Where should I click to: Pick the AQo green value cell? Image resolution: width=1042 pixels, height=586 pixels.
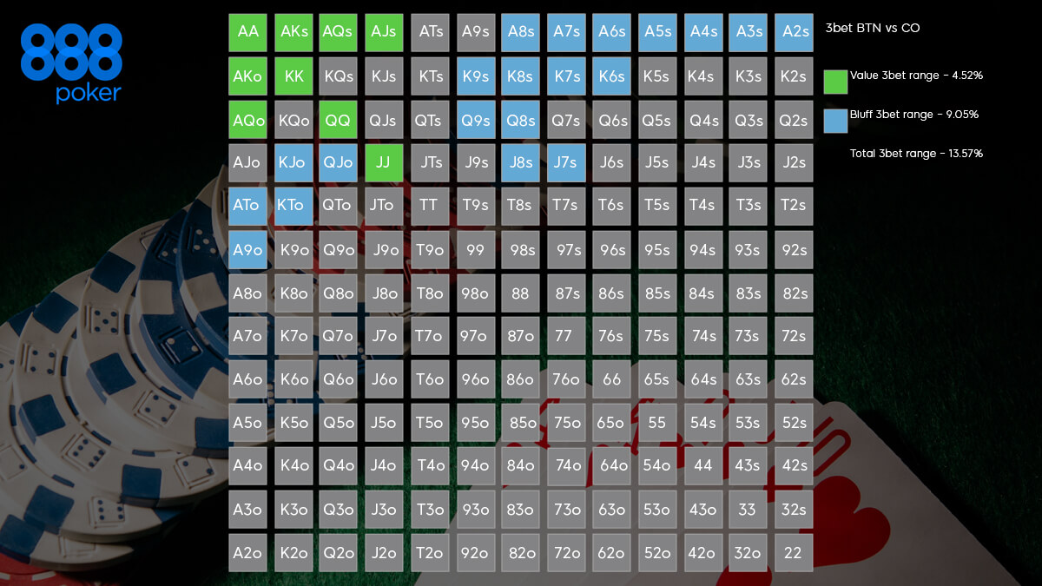[x=247, y=120]
